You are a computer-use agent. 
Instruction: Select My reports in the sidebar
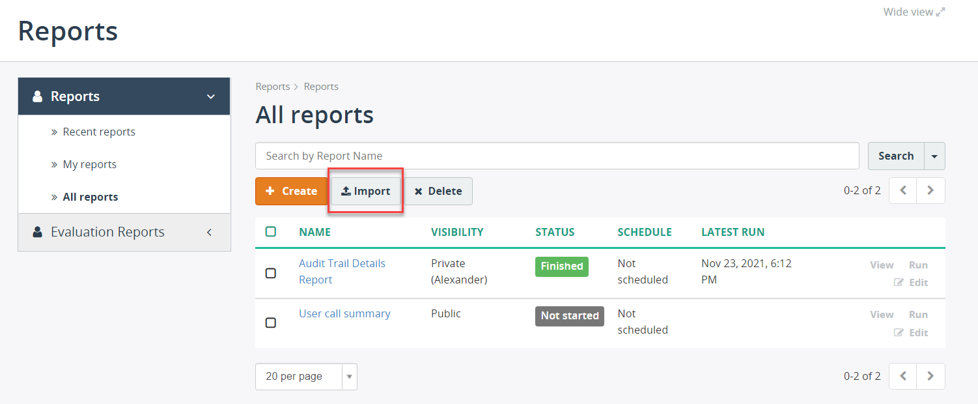[90, 164]
